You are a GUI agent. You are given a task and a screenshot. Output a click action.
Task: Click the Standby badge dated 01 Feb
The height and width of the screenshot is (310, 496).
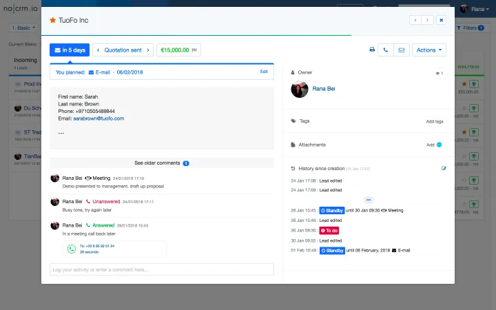click(332, 251)
